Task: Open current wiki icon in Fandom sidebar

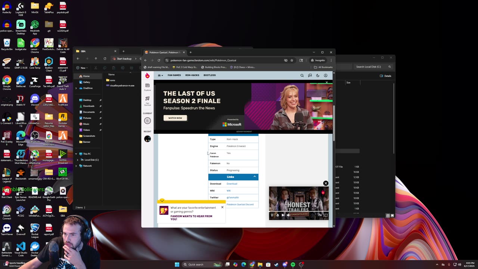Action: (x=148, y=121)
